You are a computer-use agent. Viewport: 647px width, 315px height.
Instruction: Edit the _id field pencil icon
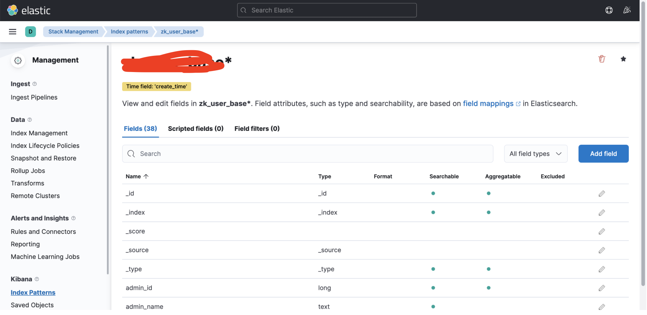tap(602, 194)
